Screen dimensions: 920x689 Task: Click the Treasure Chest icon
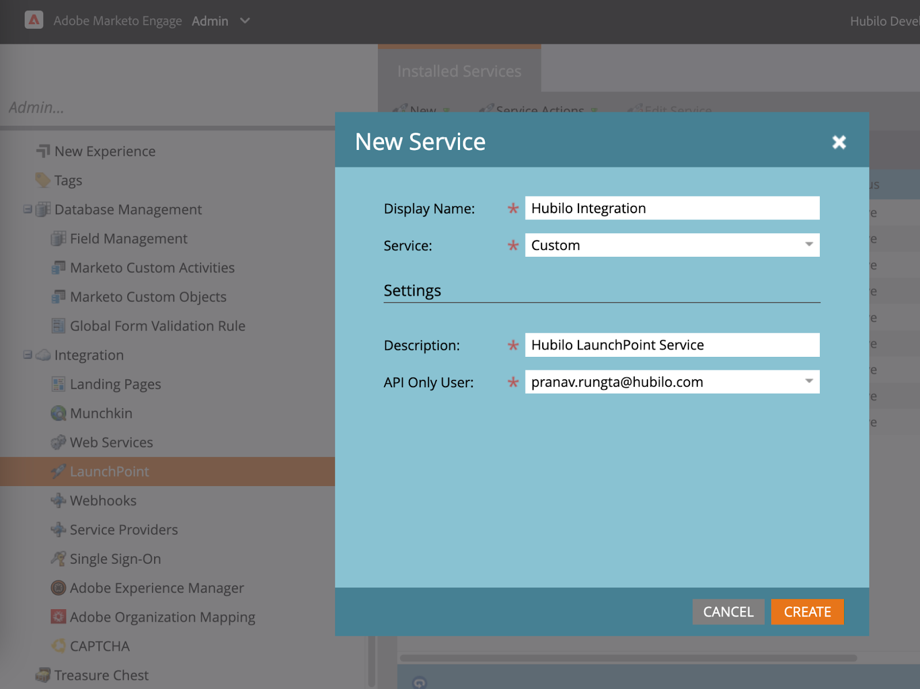click(43, 675)
